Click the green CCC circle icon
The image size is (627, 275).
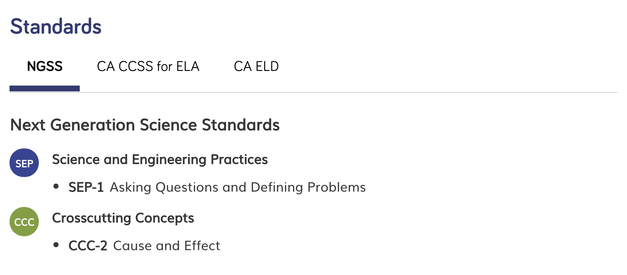(x=24, y=222)
